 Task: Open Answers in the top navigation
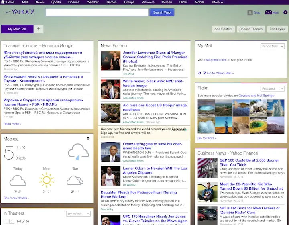tap(148, 2)
